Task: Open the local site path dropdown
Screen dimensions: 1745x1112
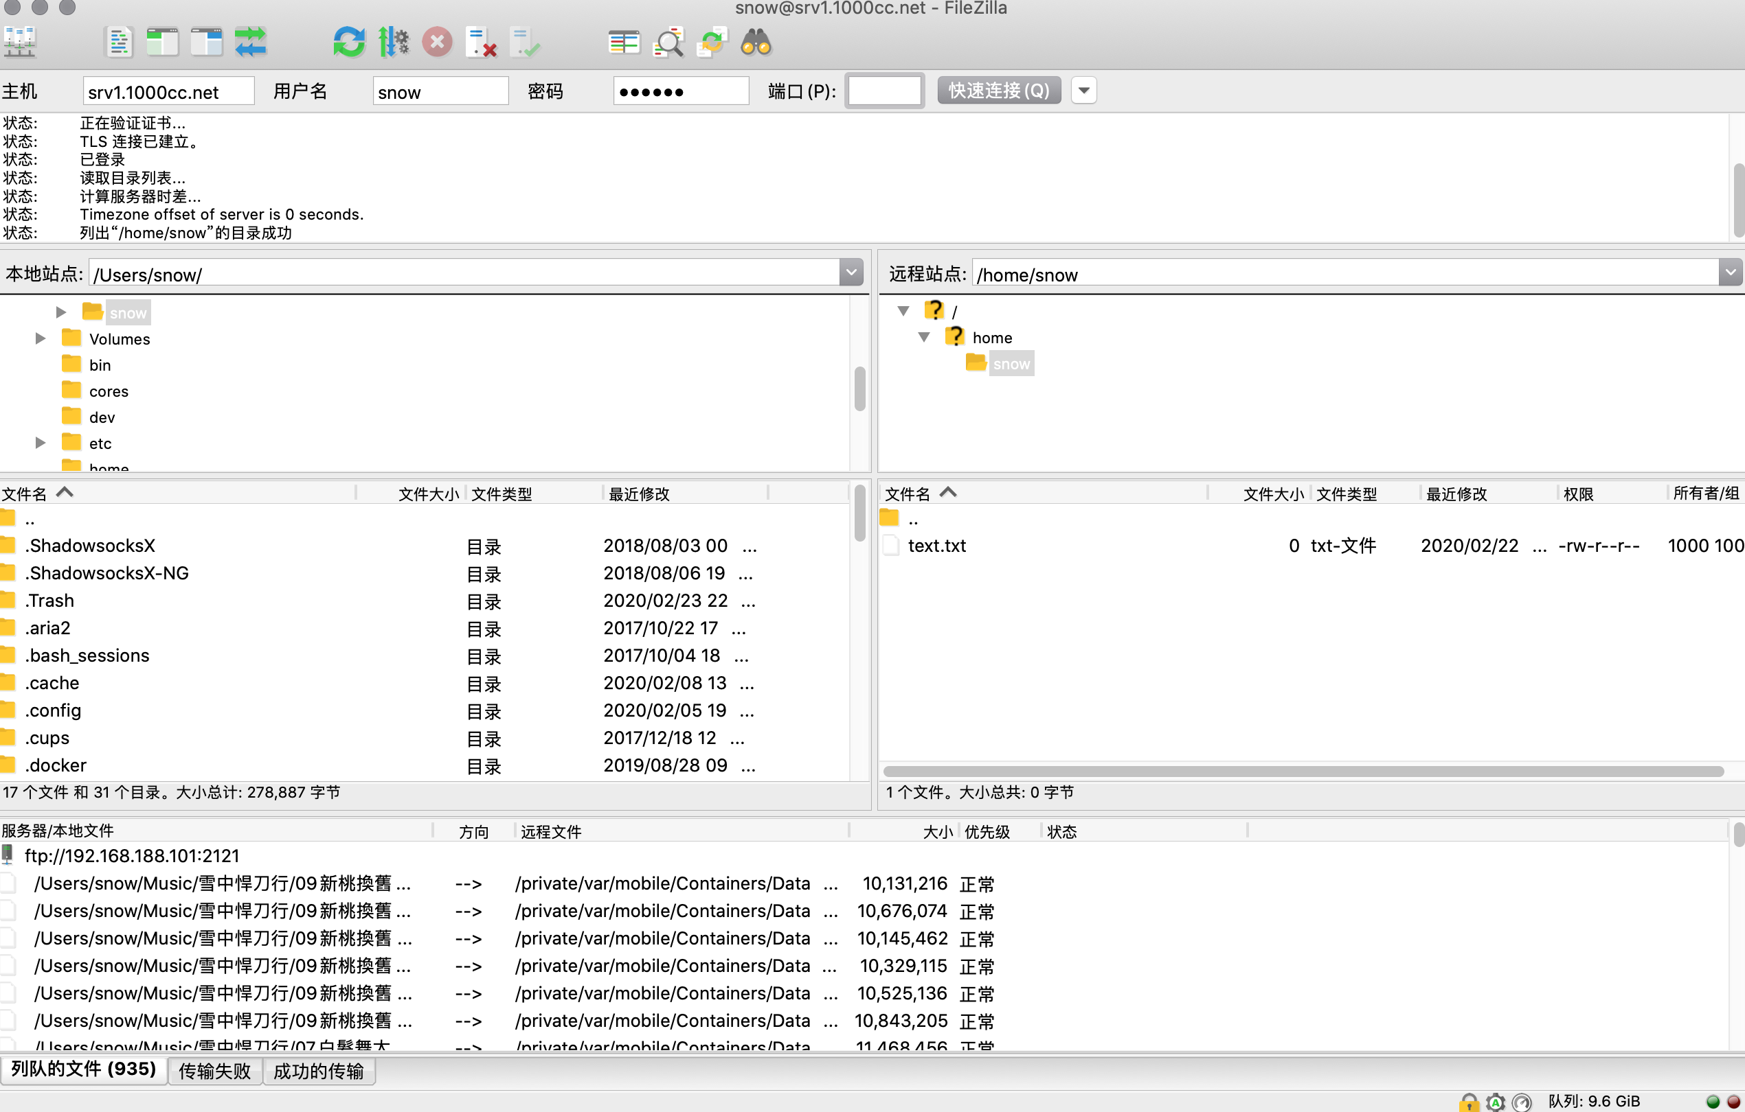Action: [851, 273]
